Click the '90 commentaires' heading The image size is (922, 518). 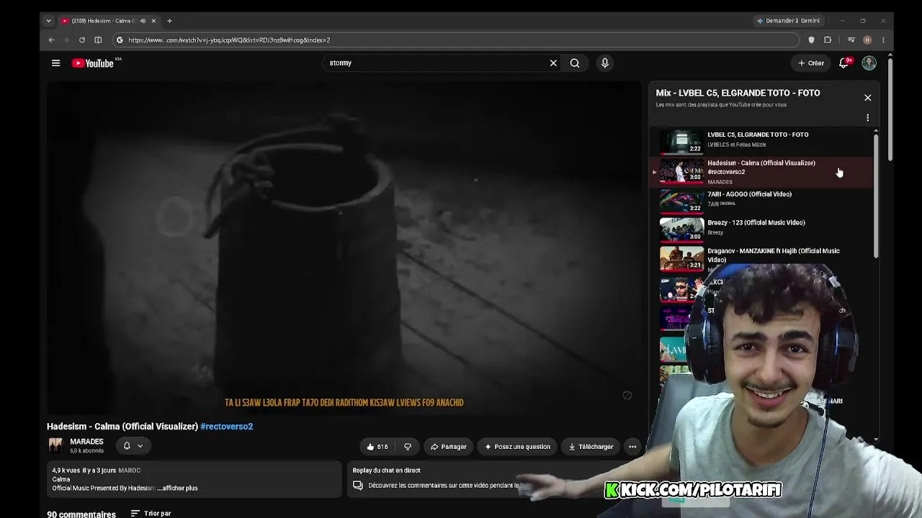[81, 514]
